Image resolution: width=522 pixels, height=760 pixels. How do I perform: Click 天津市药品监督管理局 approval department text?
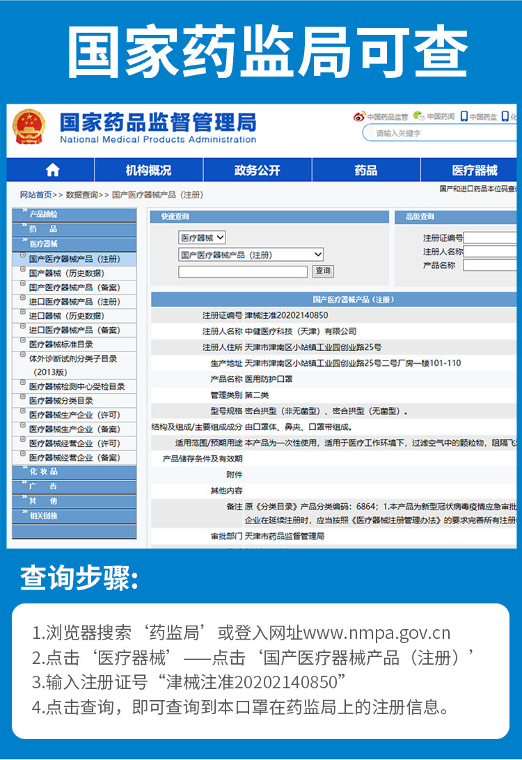285,536
